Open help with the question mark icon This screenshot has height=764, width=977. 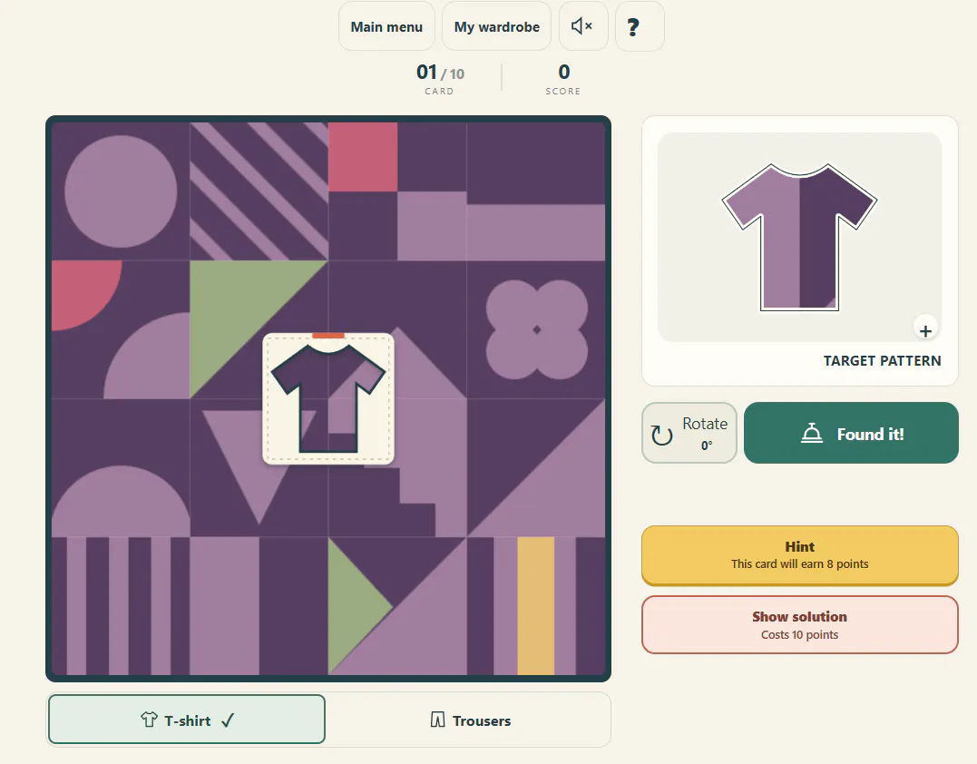(640, 26)
